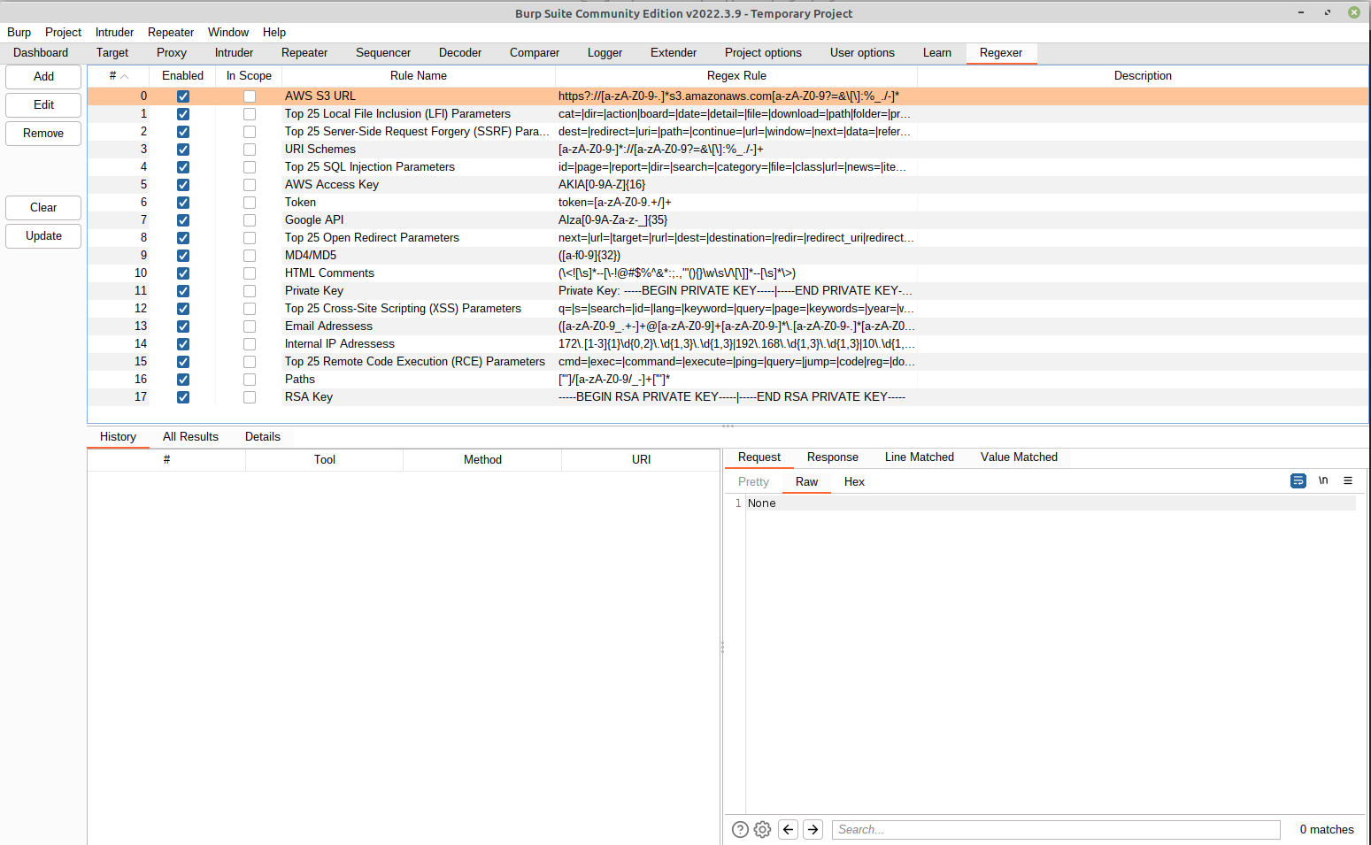The height and width of the screenshot is (845, 1371).
Task: Open the Burp menu
Action: click(19, 32)
